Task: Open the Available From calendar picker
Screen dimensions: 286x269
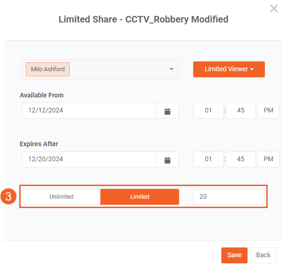Action: pos(167,111)
